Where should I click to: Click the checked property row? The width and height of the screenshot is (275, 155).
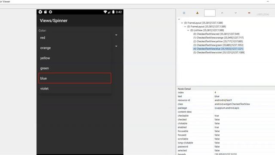pos(226,120)
